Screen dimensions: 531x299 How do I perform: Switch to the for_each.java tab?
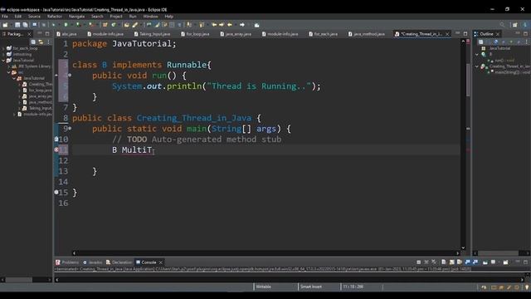(323, 34)
